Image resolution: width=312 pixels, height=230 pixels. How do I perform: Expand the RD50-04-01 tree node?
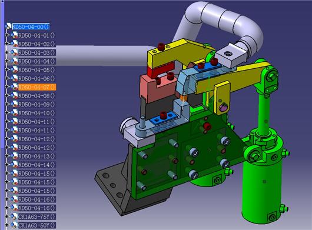coord(7,35)
